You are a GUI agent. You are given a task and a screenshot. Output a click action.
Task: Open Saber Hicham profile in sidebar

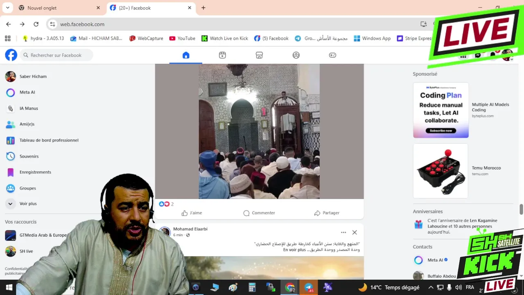coord(33,76)
